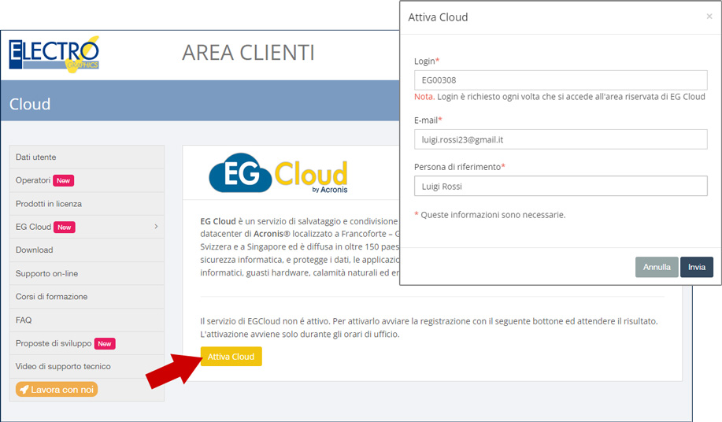Go to the Download section
Viewport: 722px width, 422px height.
pyautogui.click(x=87, y=250)
